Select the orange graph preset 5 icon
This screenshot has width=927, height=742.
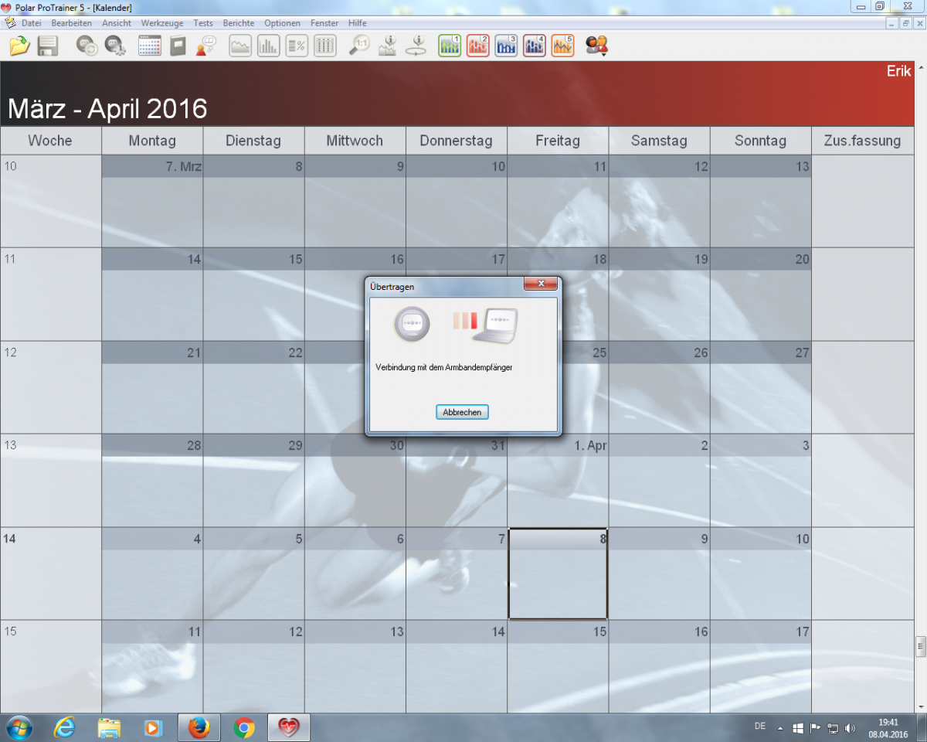click(x=562, y=46)
